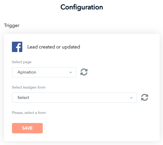Click the "Lead created or updated" trigger title

54,47
